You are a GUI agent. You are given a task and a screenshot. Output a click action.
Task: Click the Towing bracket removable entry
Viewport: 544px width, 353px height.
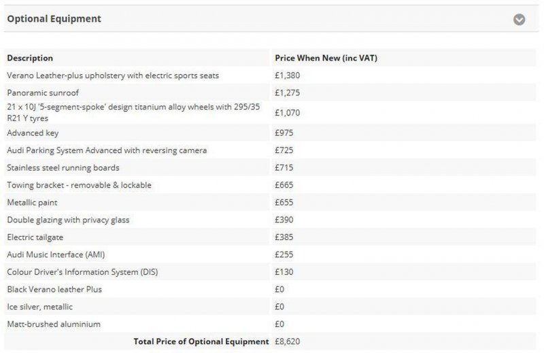pos(79,185)
